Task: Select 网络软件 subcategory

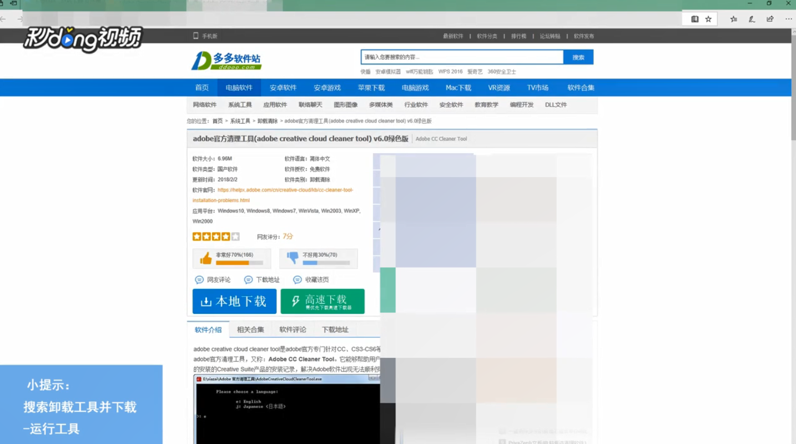Action: [205, 105]
